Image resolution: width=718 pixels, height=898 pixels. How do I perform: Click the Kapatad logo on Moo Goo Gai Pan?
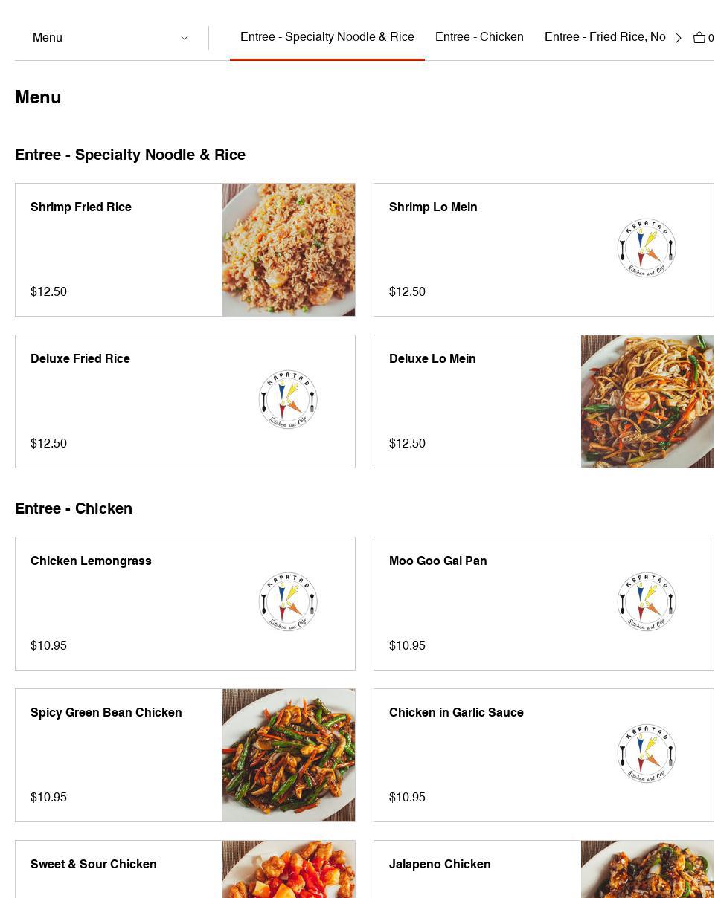click(647, 602)
